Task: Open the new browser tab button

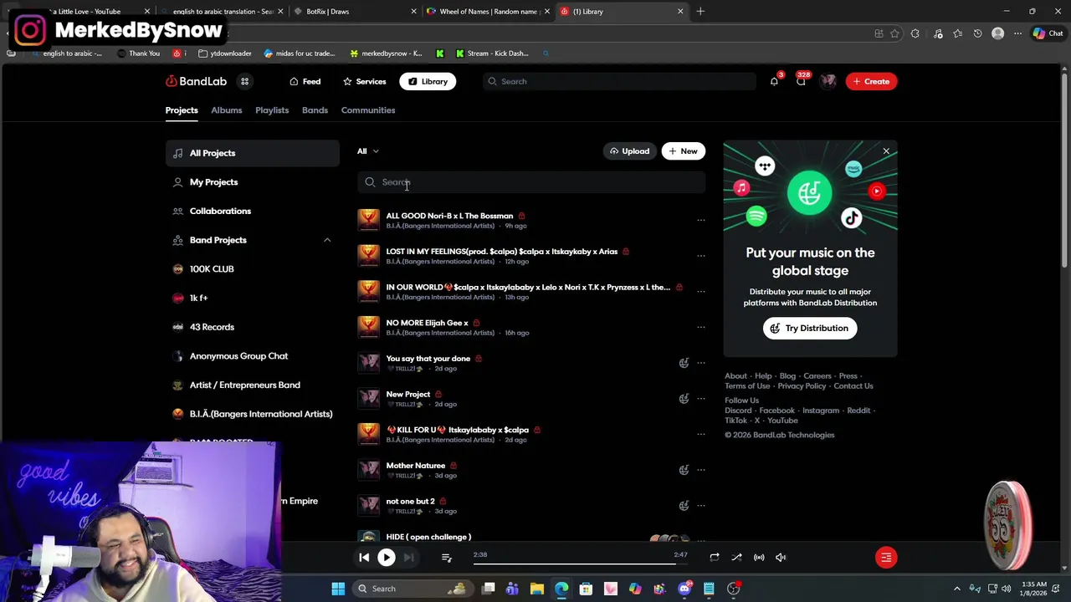Action: (x=700, y=12)
